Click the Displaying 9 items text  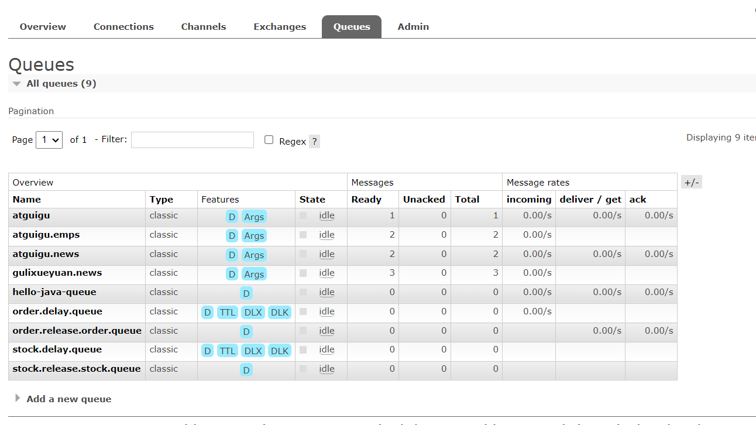[x=721, y=138]
